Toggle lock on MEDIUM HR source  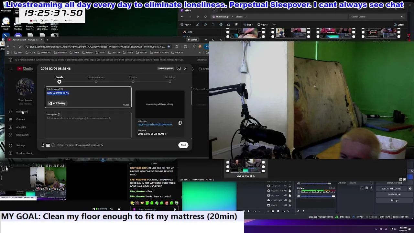pyautogui.click(x=290, y=191)
